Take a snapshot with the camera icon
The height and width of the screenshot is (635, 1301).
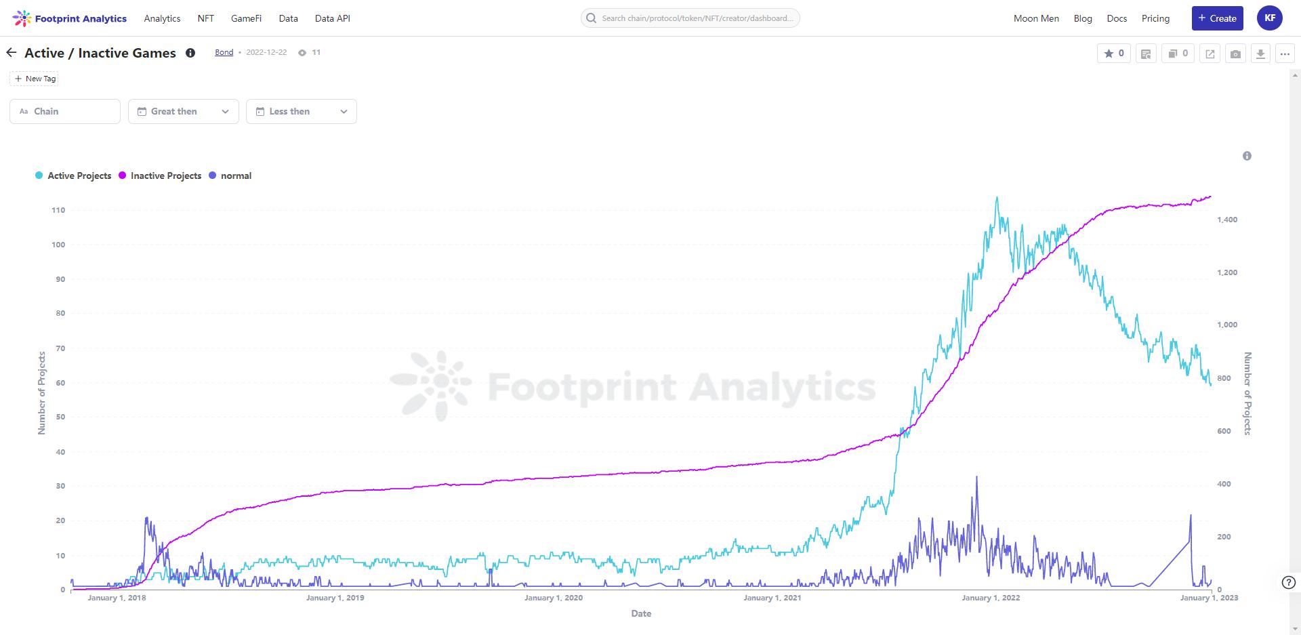click(1235, 54)
